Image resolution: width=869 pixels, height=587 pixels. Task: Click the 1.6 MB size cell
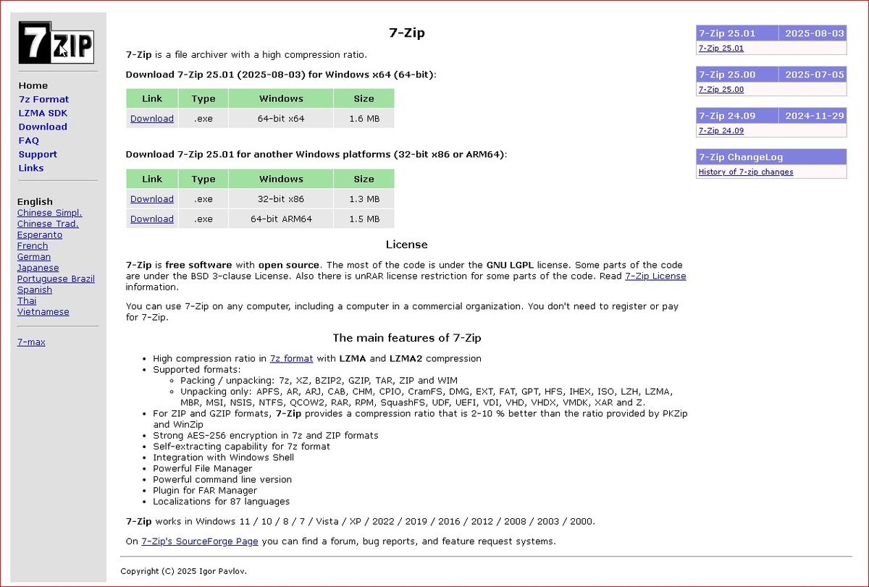click(364, 119)
